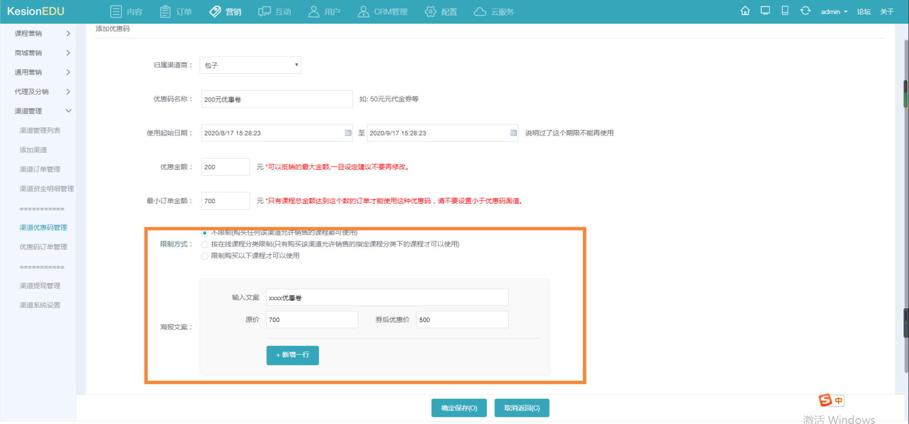Click the home icon in top bar
The image size is (909, 424).
pyautogui.click(x=745, y=11)
